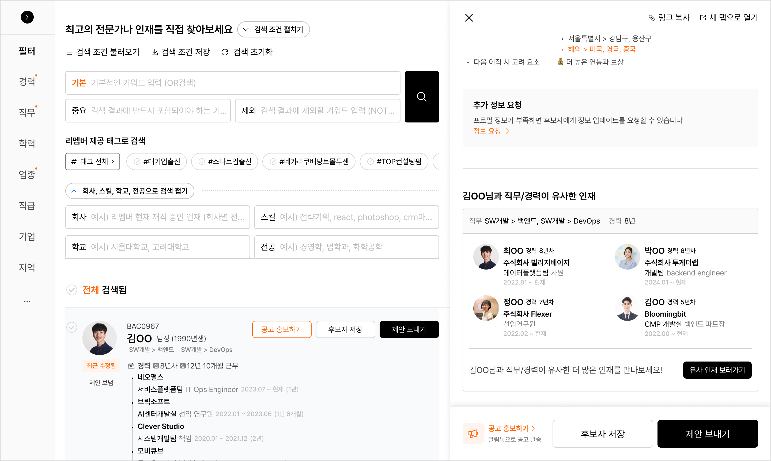
Task: Click the black search magnifier button
Action: (421, 97)
